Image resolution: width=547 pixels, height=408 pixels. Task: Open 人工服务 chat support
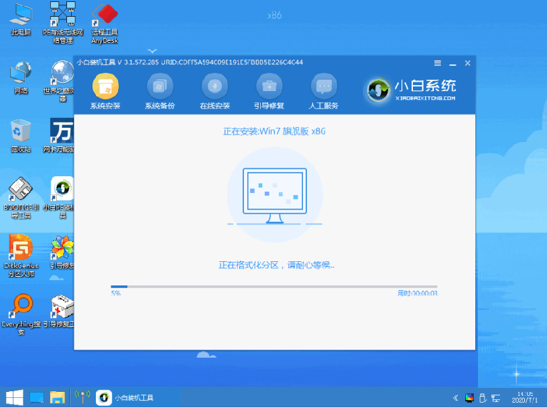(323, 86)
